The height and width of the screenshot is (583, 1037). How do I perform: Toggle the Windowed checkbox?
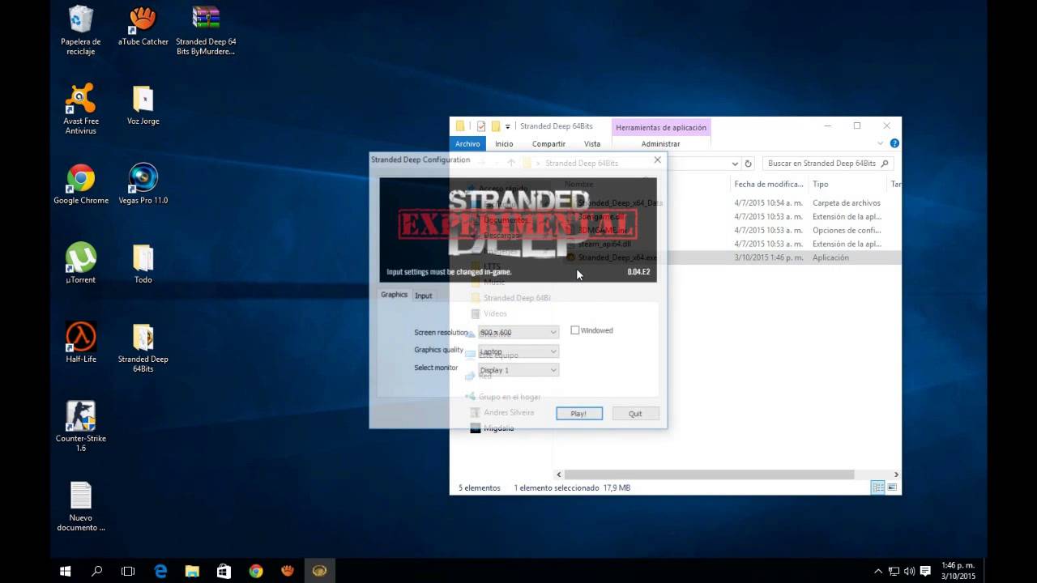click(x=574, y=330)
